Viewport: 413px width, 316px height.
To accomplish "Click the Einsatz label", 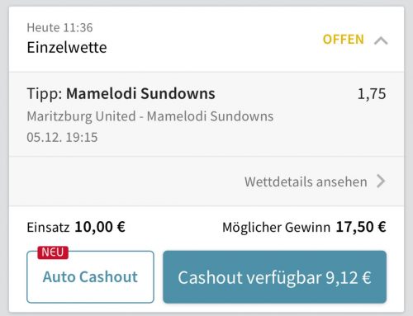I will coord(48,228).
